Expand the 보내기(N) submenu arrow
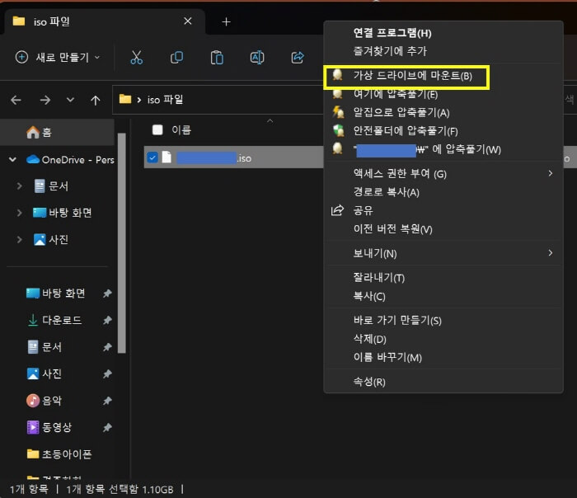The image size is (577, 498). tap(550, 253)
